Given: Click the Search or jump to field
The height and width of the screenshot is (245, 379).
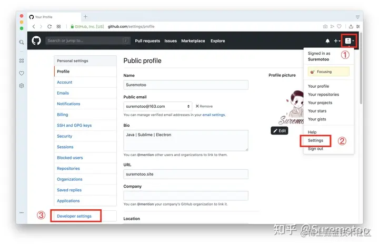Looking at the screenshot, I should coord(88,40).
